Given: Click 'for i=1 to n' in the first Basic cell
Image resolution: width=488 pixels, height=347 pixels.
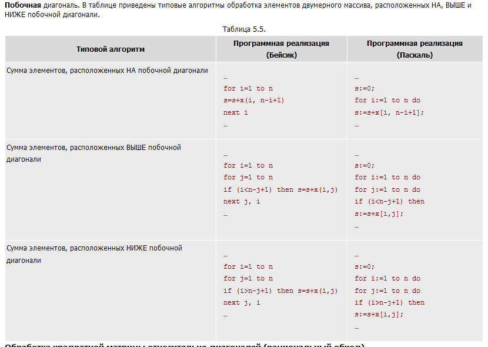Looking at the screenshot, I should pyautogui.click(x=248, y=88).
